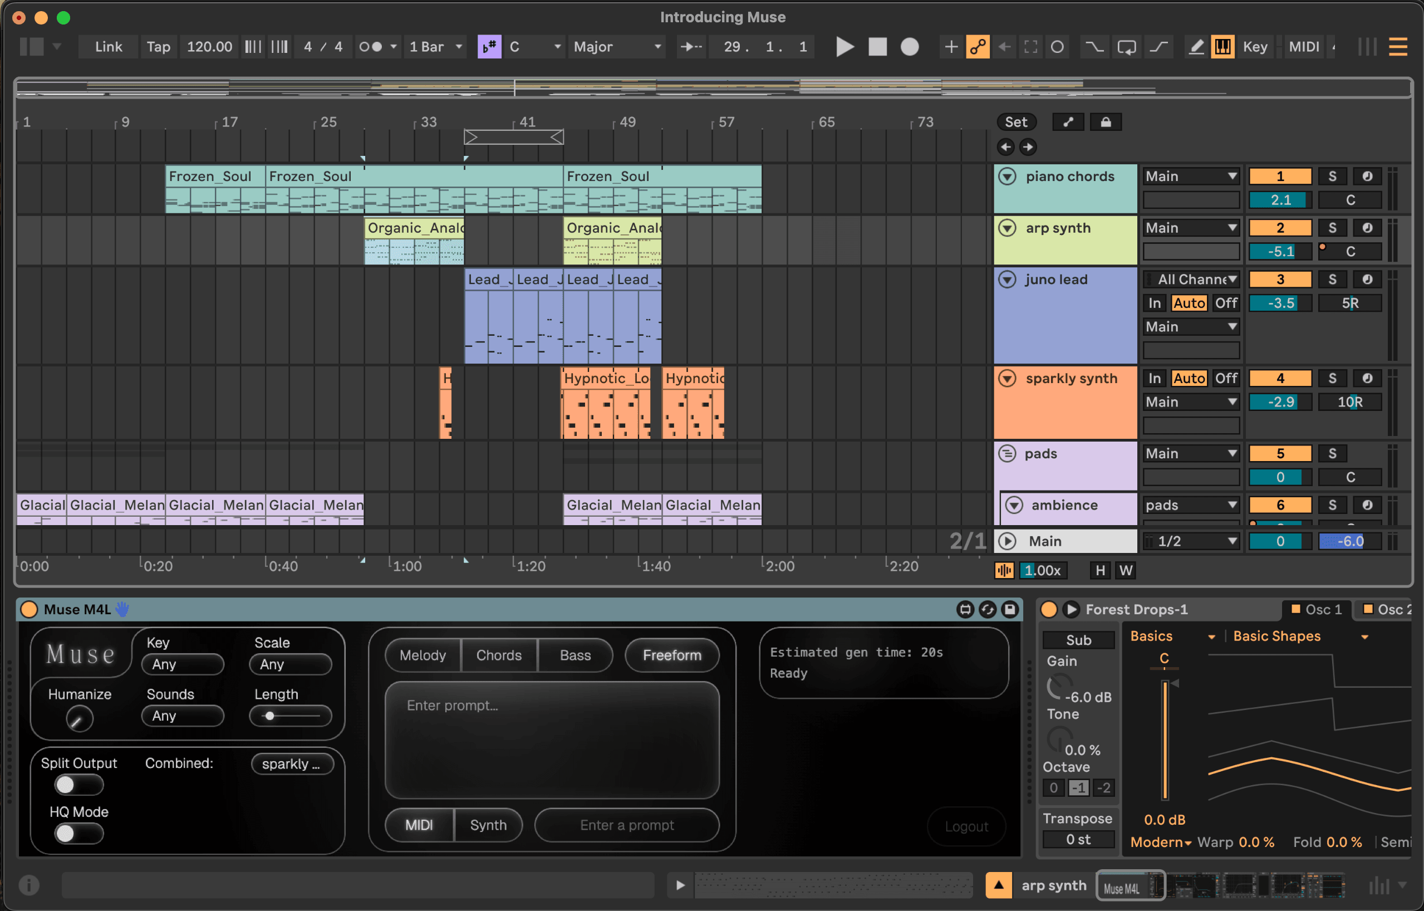
Task: Click the lock envelopes icon
Action: pyautogui.click(x=1105, y=123)
